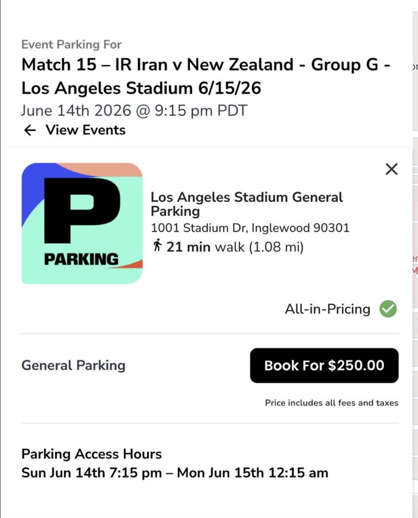Click the PARKING word on the logo tile
This screenshot has width=418, height=518.
[81, 259]
